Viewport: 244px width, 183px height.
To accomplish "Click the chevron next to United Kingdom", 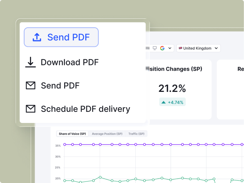I will click(x=216, y=48).
